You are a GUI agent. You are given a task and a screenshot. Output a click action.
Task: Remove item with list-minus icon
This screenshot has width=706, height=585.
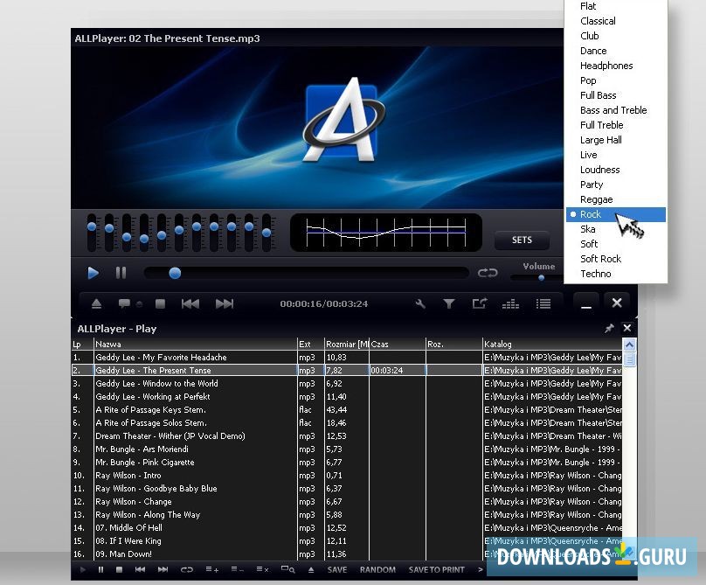238,569
